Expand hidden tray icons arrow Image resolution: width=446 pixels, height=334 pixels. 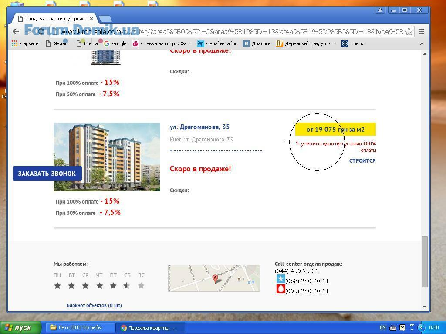421,328
